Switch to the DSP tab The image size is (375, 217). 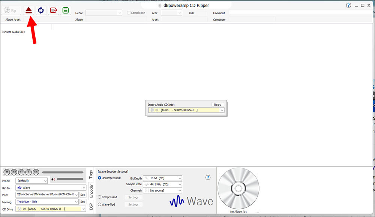pyautogui.click(x=91, y=207)
